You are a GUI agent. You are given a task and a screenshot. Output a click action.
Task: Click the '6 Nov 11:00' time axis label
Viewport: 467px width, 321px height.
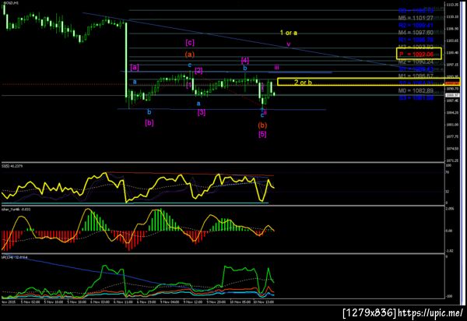pos(123,302)
